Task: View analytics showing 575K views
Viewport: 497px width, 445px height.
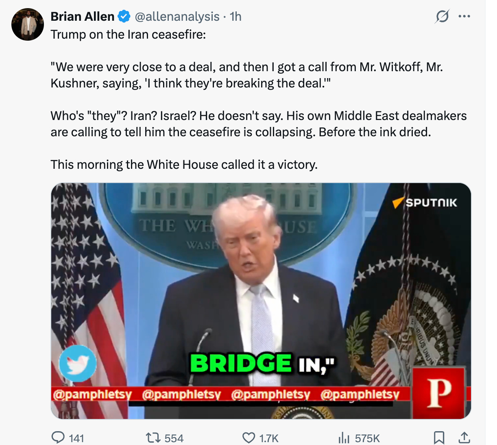Action: click(359, 438)
